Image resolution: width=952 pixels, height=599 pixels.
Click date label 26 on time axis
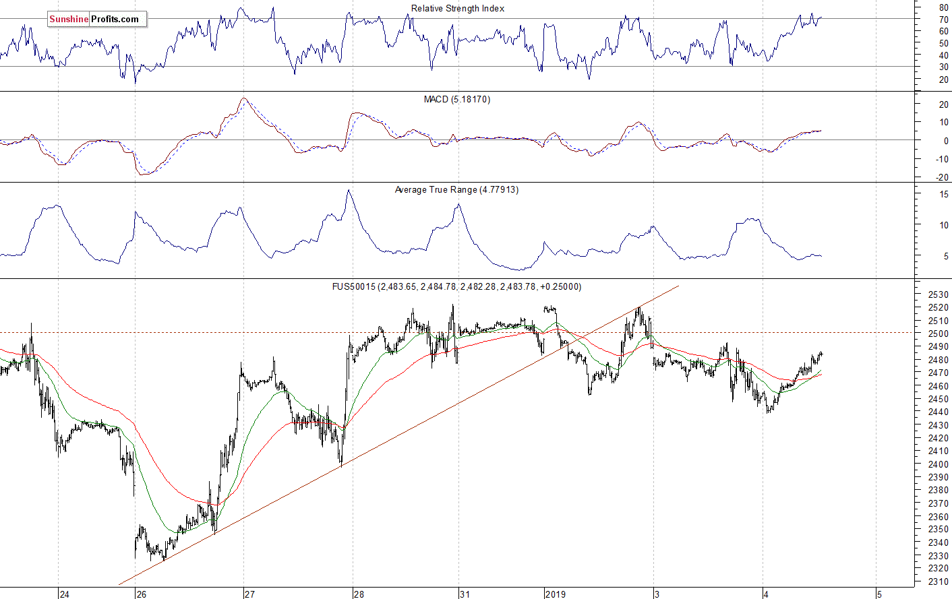tap(141, 594)
